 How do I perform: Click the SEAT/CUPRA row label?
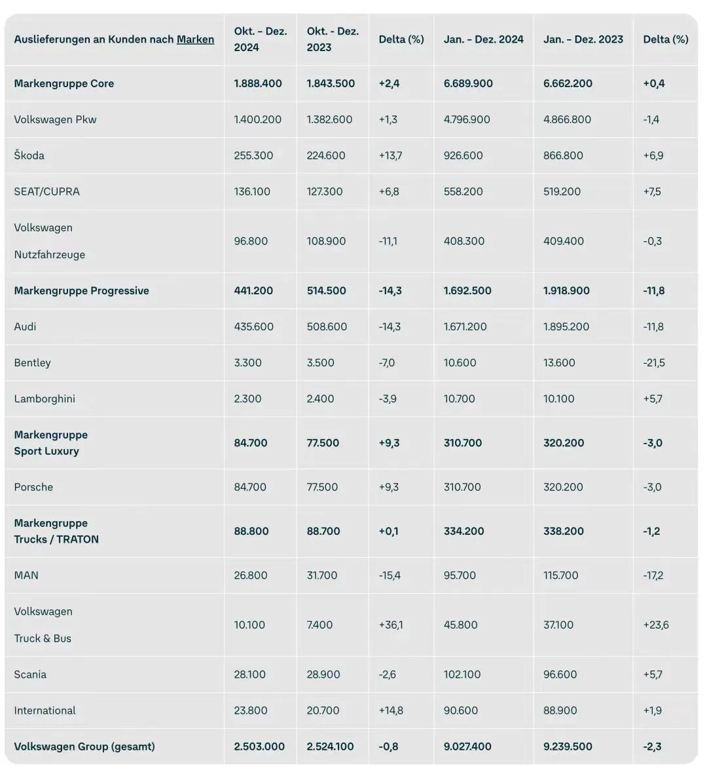(46, 191)
